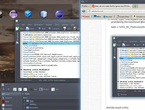Screen dimensions: 145x110
Task: Open the Edit menu in Kate
Action: click(23, 25)
